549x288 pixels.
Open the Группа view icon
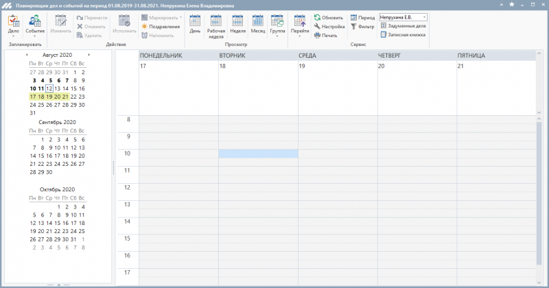click(x=277, y=21)
